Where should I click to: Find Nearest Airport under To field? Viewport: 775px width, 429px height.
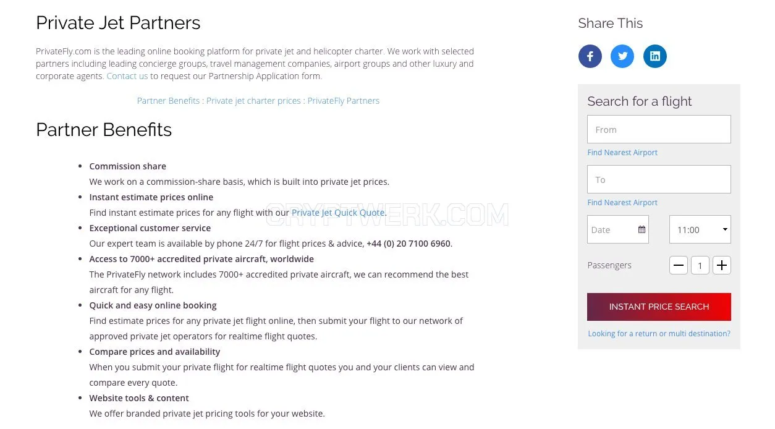pos(622,202)
